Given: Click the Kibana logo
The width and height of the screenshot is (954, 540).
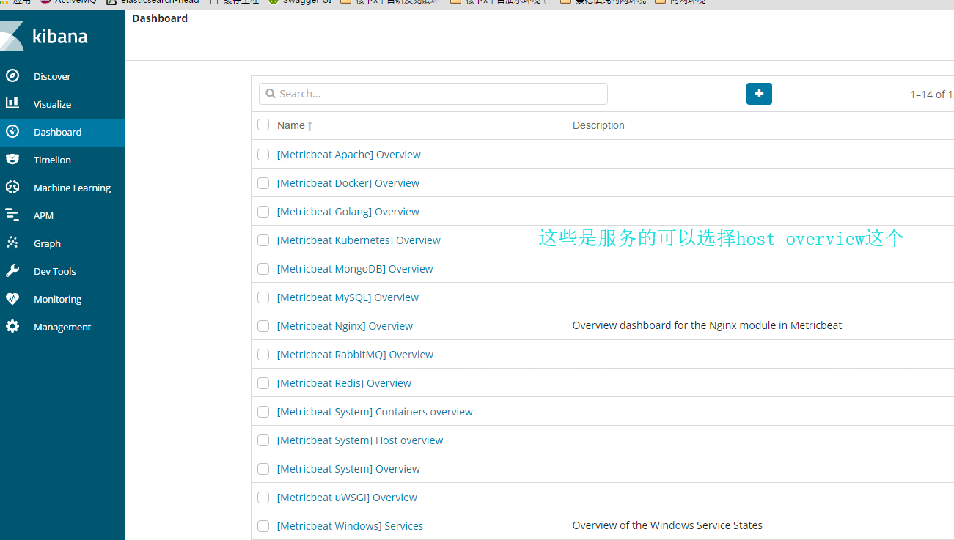Looking at the screenshot, I should tap(44, 35).
